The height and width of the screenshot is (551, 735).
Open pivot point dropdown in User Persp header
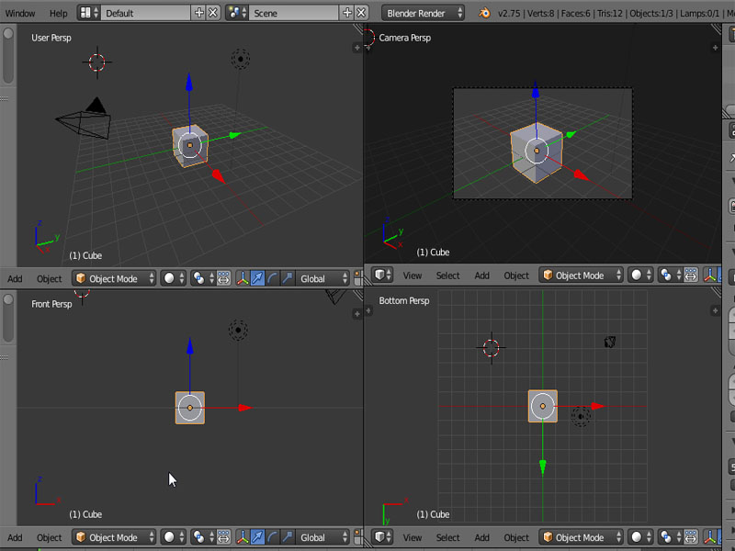203,278
